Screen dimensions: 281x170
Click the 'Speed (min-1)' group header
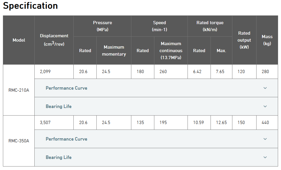160,26
